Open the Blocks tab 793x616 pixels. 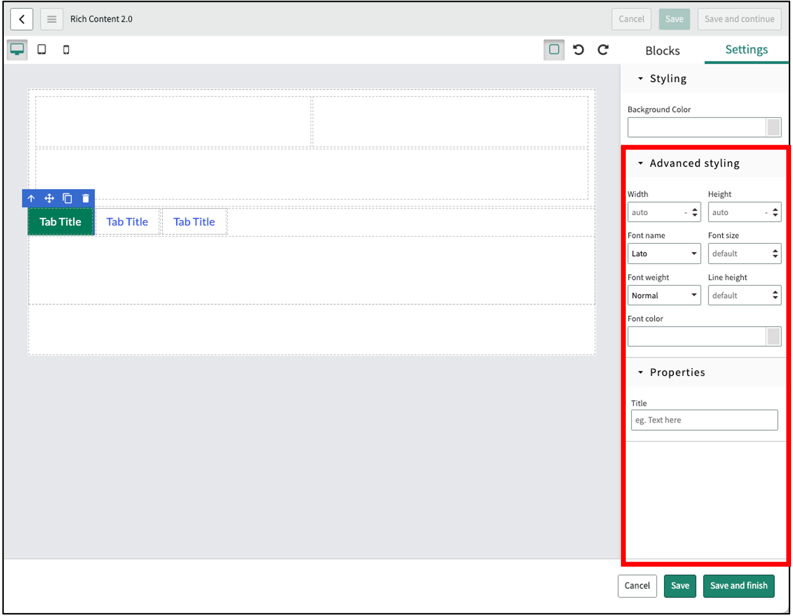[662, 51]
